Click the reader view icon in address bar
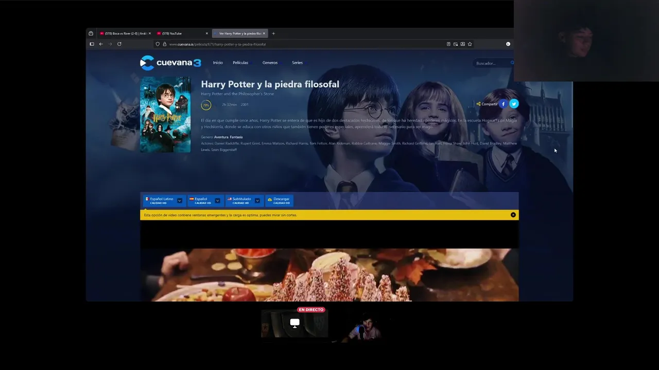The image size is (659, 370). coord(448,44)
